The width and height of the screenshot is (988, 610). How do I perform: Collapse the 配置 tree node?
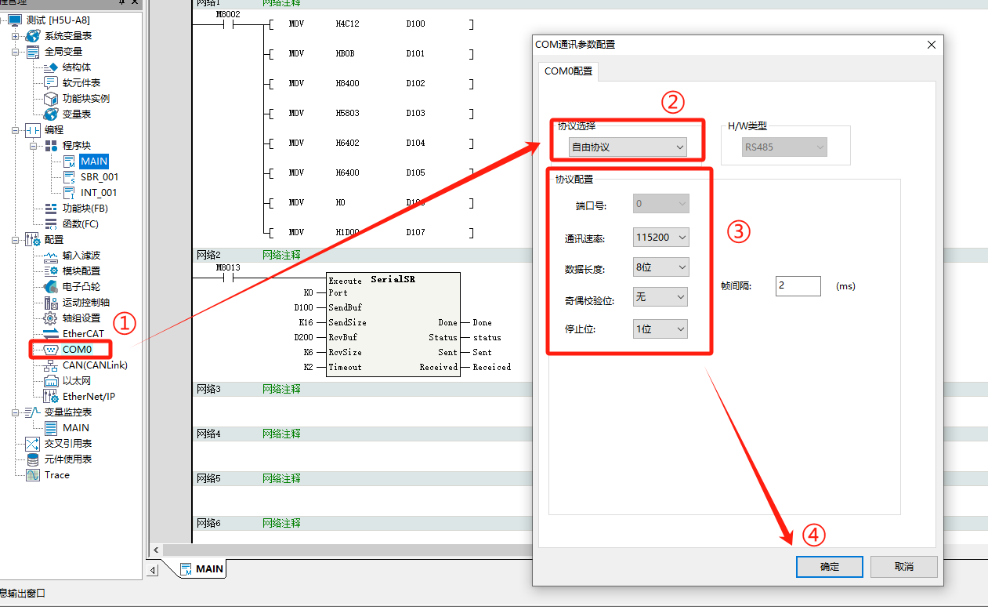[16, 240]
